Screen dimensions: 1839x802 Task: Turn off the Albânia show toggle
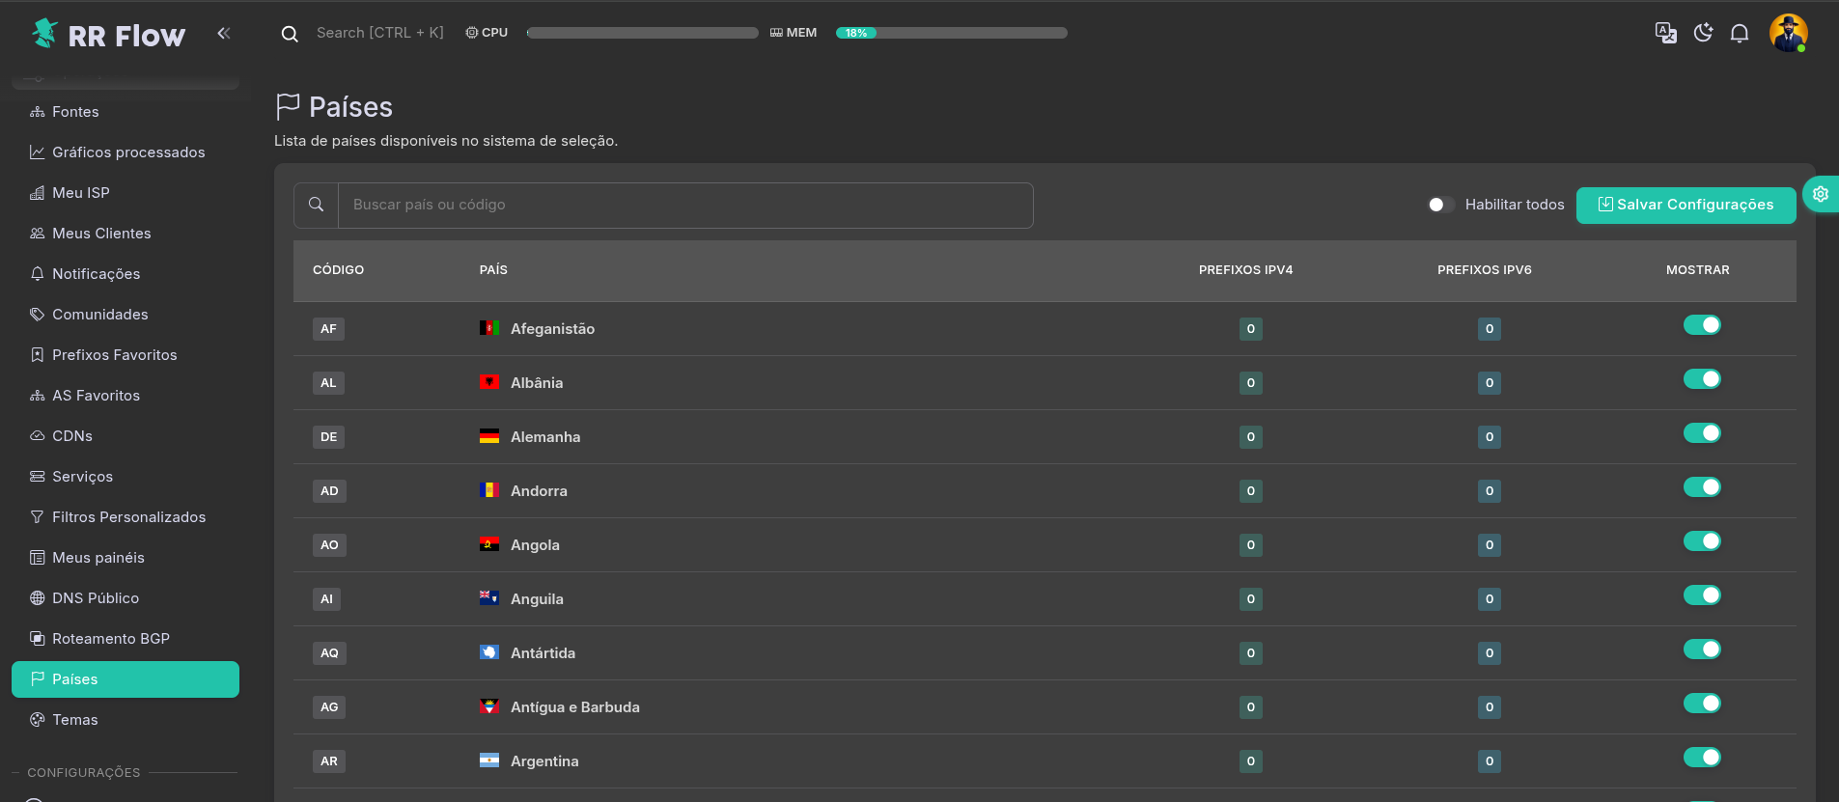(x=1702, y=379)
